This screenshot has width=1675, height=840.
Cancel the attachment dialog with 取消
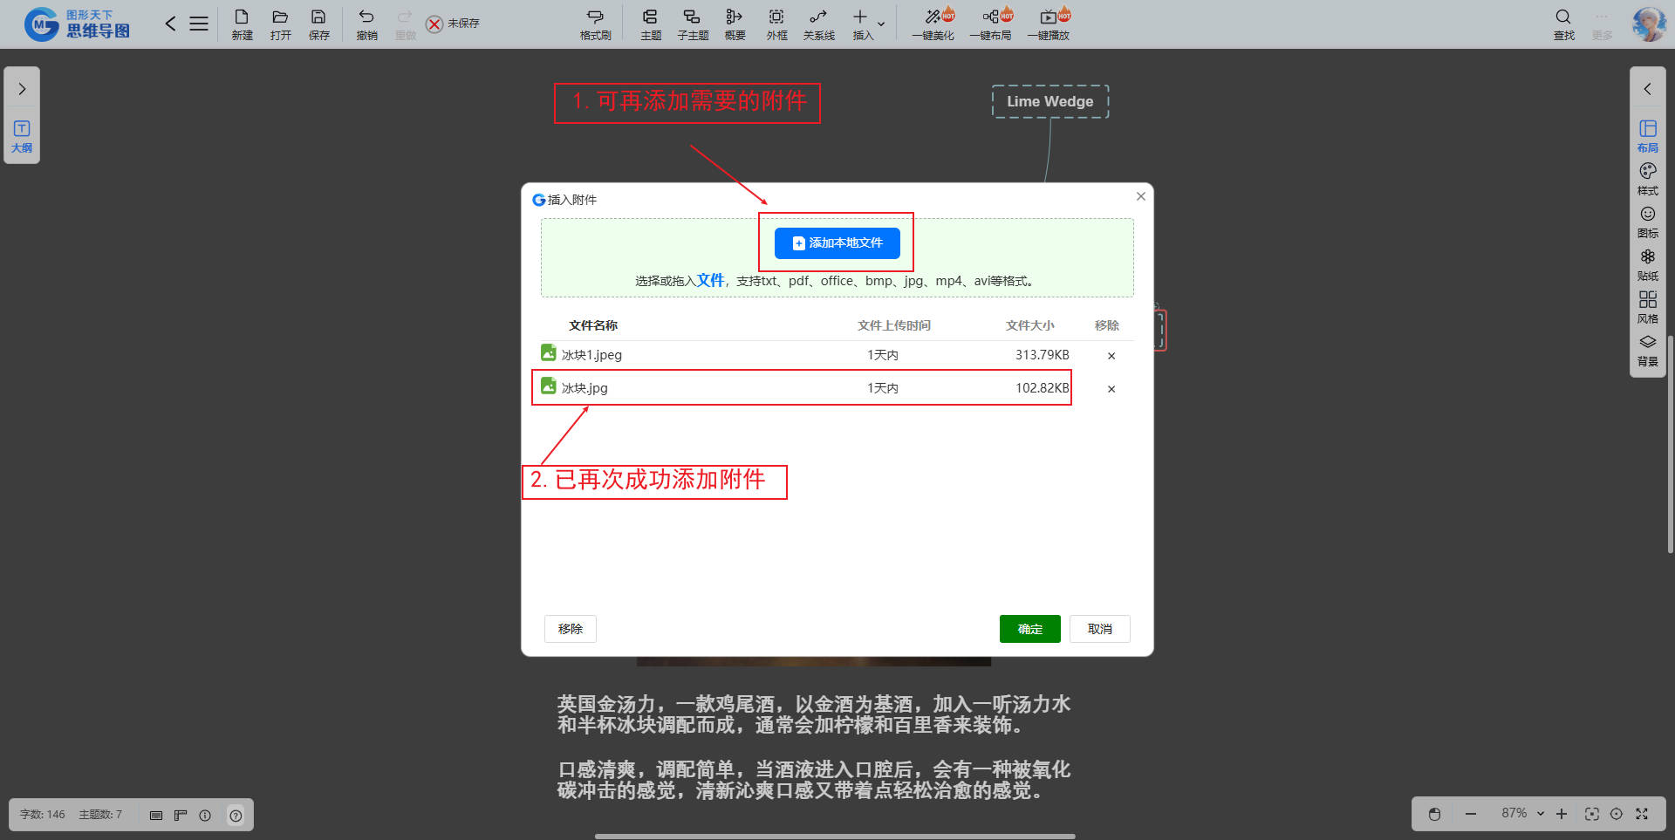(1099, 629)
